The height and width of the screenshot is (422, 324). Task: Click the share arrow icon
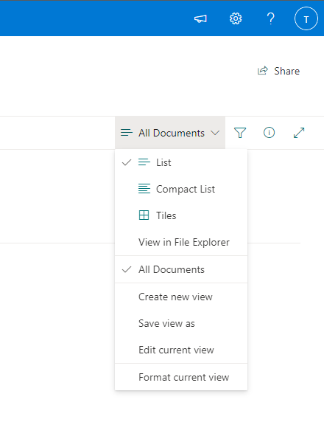[x=262, y=71]
